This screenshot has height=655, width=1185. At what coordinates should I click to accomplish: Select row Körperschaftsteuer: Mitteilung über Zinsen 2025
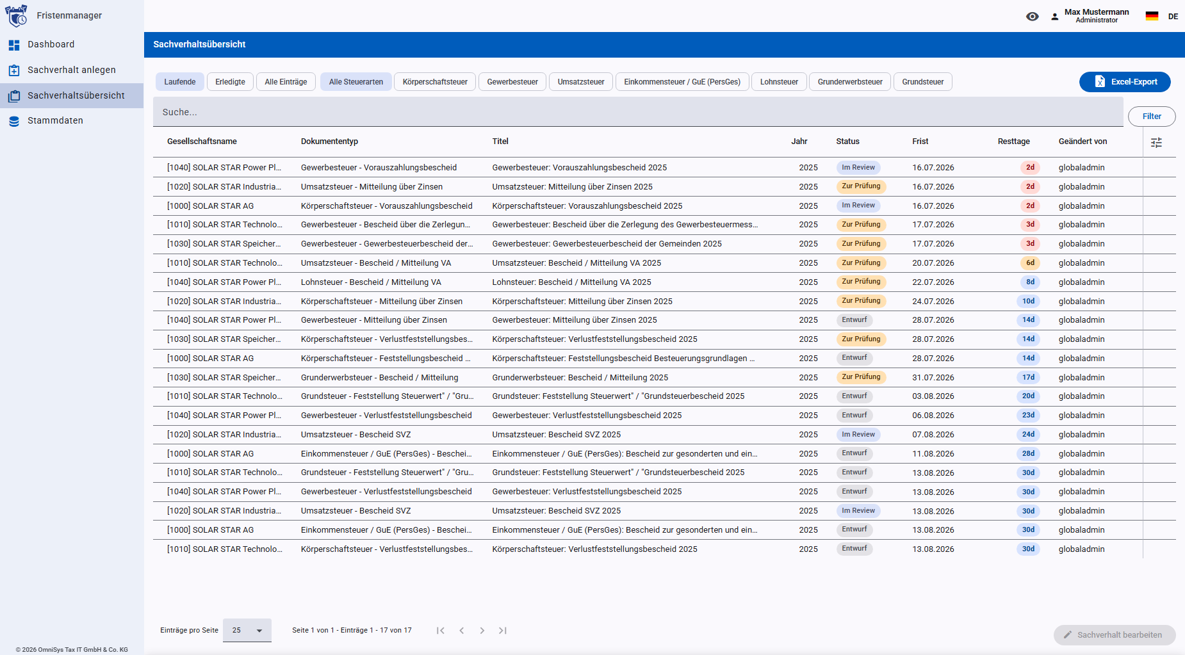coord(664,302)
